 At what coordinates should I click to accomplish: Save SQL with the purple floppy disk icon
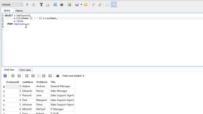(77, 4)
